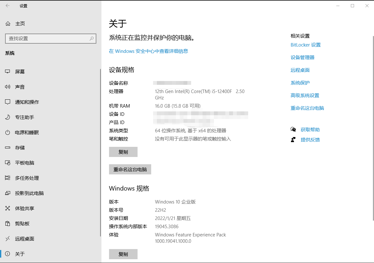Click the 体验共享 share icon
Image resolution: width=374 pixels, height=263 pixels.
point(8,209)
